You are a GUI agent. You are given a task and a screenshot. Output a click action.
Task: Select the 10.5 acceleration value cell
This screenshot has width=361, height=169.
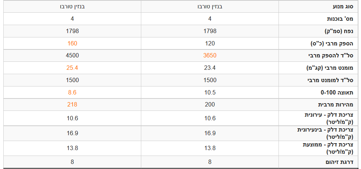pyautogui.click(x=210, y=92)
